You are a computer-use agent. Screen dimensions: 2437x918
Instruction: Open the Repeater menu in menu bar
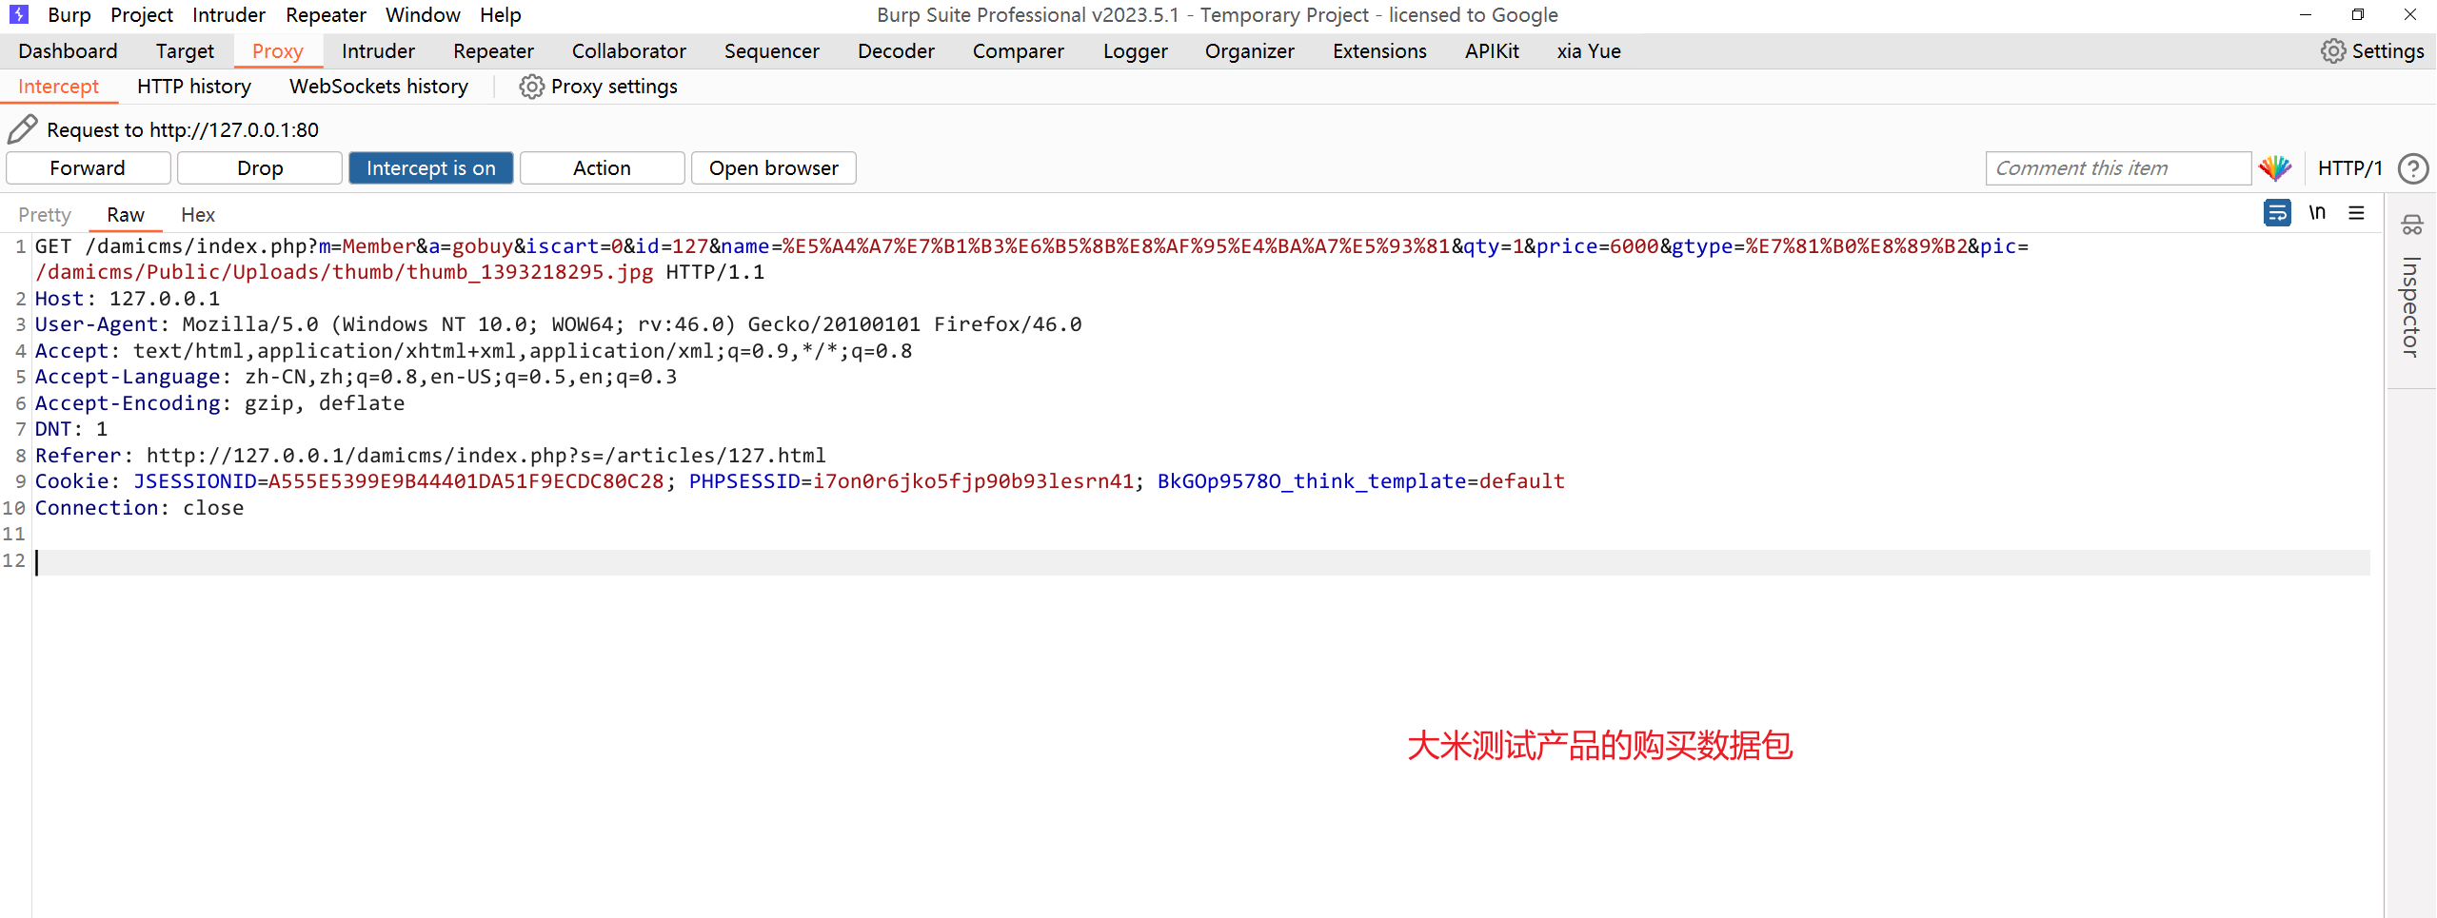(x=326, y=15)
